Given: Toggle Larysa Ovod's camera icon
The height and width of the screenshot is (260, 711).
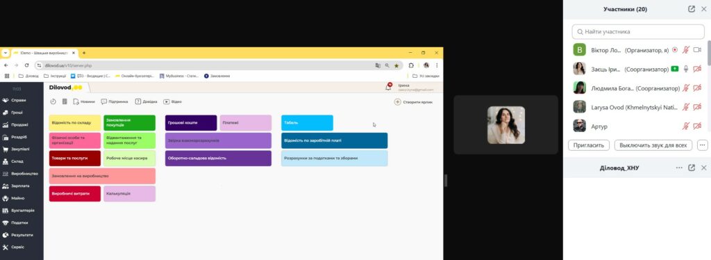Looking at the screenshot, I should tap(697, 107).
